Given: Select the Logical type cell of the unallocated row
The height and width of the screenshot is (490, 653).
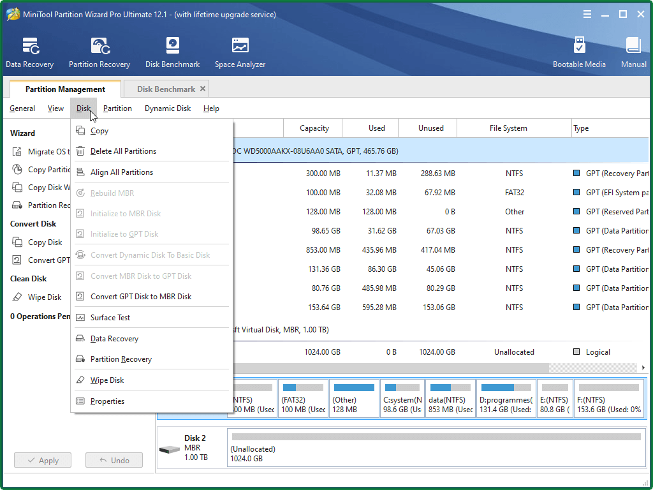Looking at the screenshot, I should (x=592, y=352).
